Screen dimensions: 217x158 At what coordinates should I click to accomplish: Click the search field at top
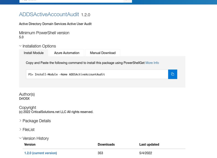point(71,1)
